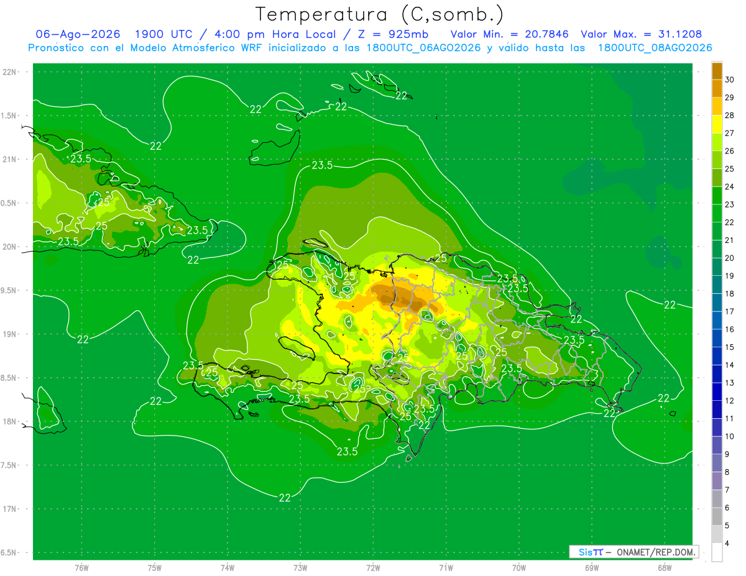
Task: Click the '17N' latitude axis label
Action: click(x=9, y=509)
